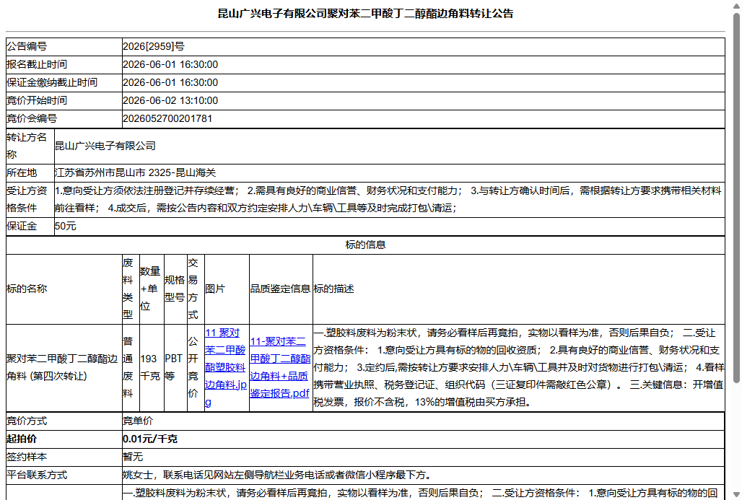Click the contact info text starting 姚女士
Viewport: 742px width, 500px height.
[277, 475]
